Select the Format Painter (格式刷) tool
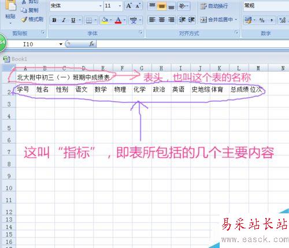Screen dimensions: 289x248 pos(32,19)
